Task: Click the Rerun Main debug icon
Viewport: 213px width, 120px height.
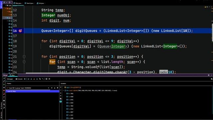Action: pyautogui.click(x=4, y=78)
